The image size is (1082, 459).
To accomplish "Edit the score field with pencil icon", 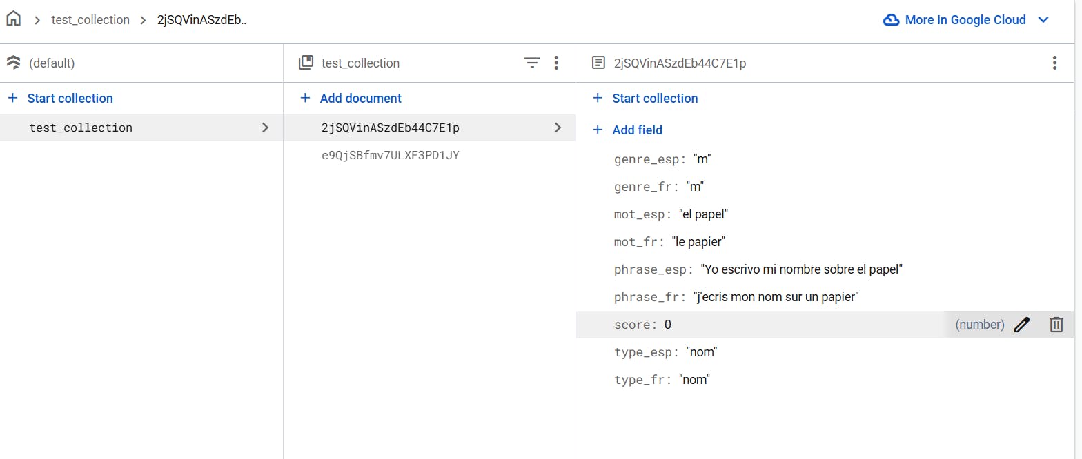I will pos(1022,325).
